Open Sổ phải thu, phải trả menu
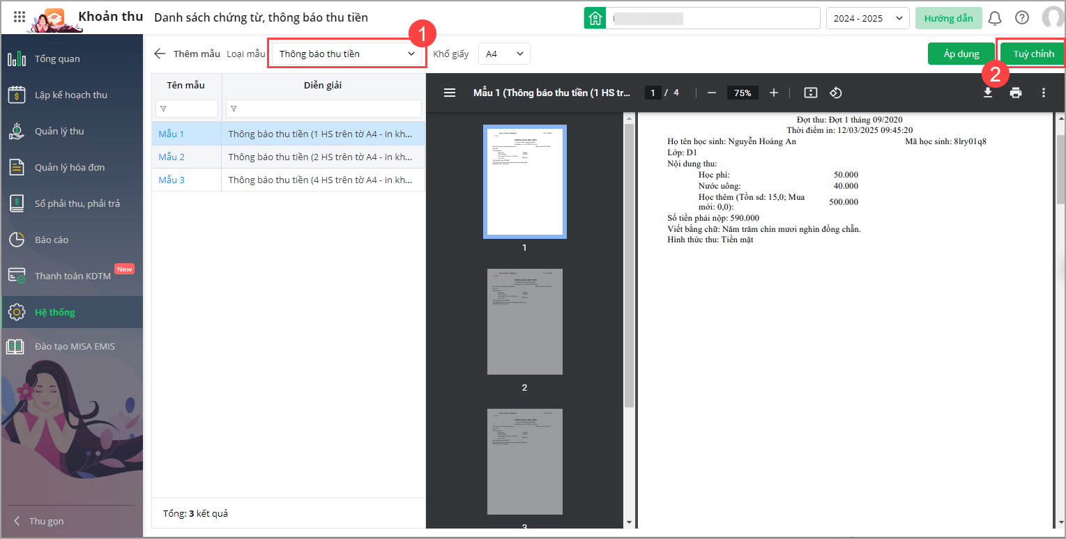 coord(71,203)
